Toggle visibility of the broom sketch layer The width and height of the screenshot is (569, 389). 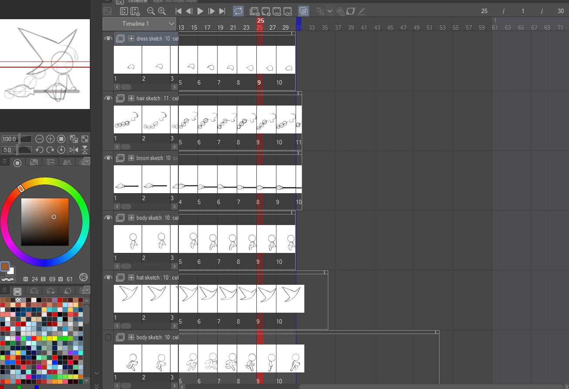108,158
